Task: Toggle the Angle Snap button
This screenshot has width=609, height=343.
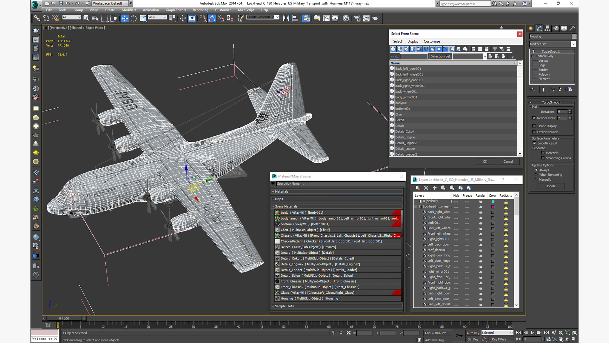Action: 212,18
